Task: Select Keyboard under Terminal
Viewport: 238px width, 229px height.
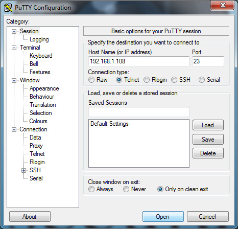Action: point(41,56)
